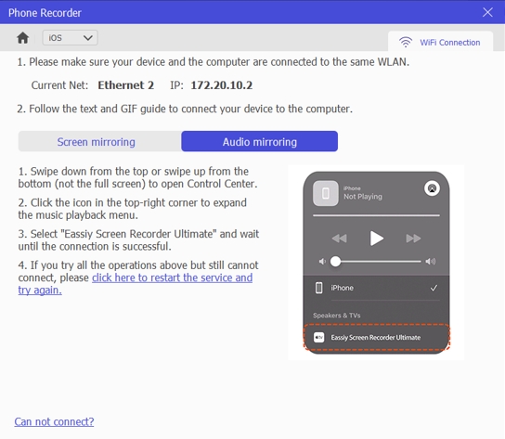This screenshot has height=439, width=505.
Task: Click the high-volume speaker icon in guide
Action: 431,261
